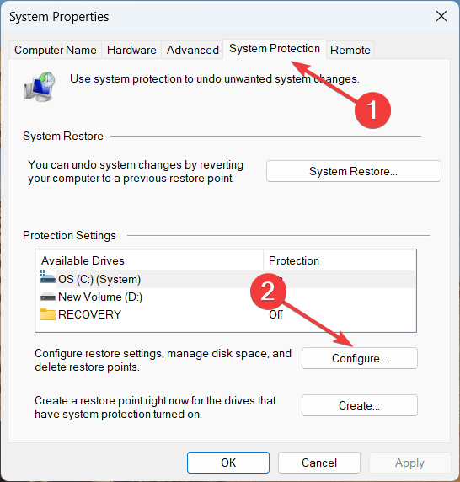Click the OS (C:) drive icon
This screenshot has width=460, height=482.
pyautogui.click(x=47, y=277)
